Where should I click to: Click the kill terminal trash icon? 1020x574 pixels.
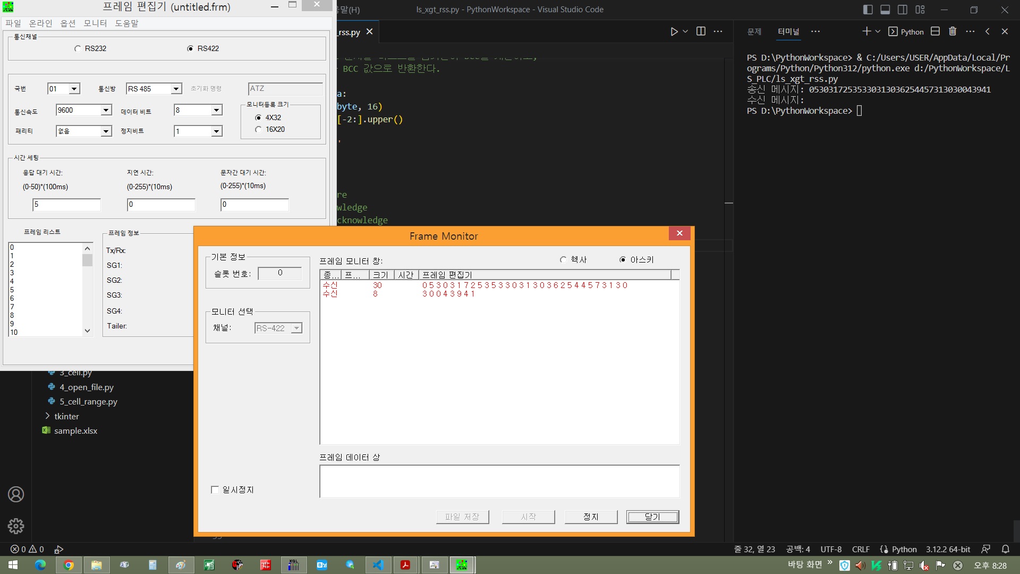tap(953, 31)
